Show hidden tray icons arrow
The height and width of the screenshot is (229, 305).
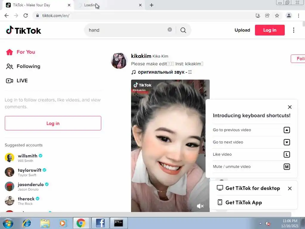pyautogui.click(x=260, y=223)
